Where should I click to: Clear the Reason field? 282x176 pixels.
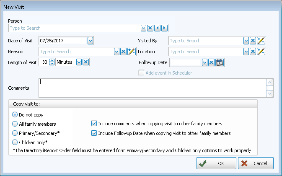[x=123, y=52]
